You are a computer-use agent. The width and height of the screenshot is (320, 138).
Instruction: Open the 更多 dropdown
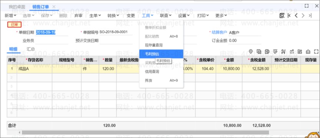coord(221,15)
